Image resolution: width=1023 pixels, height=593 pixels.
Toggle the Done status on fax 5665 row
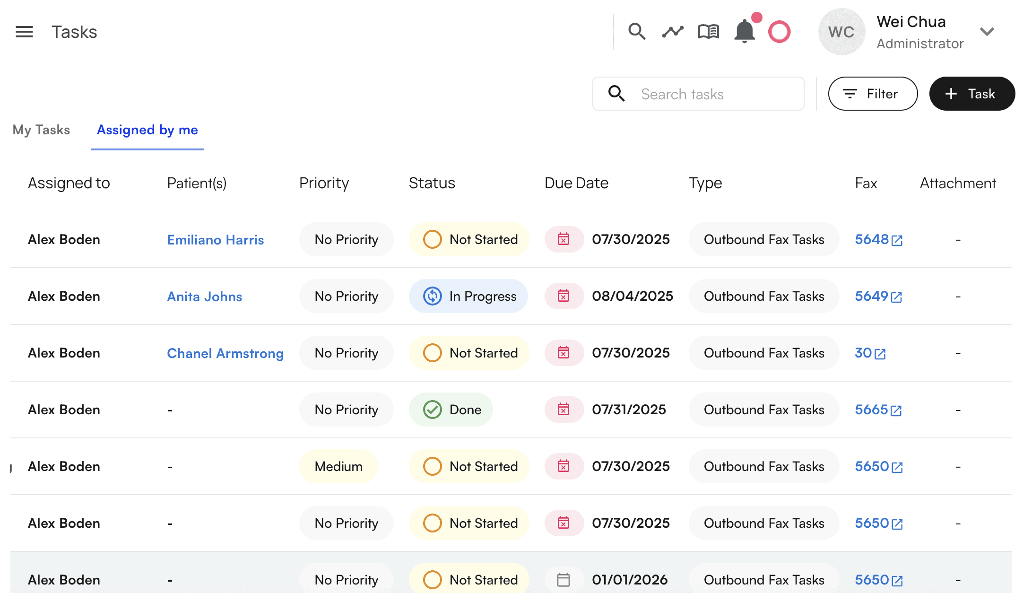tap(451, 410)
